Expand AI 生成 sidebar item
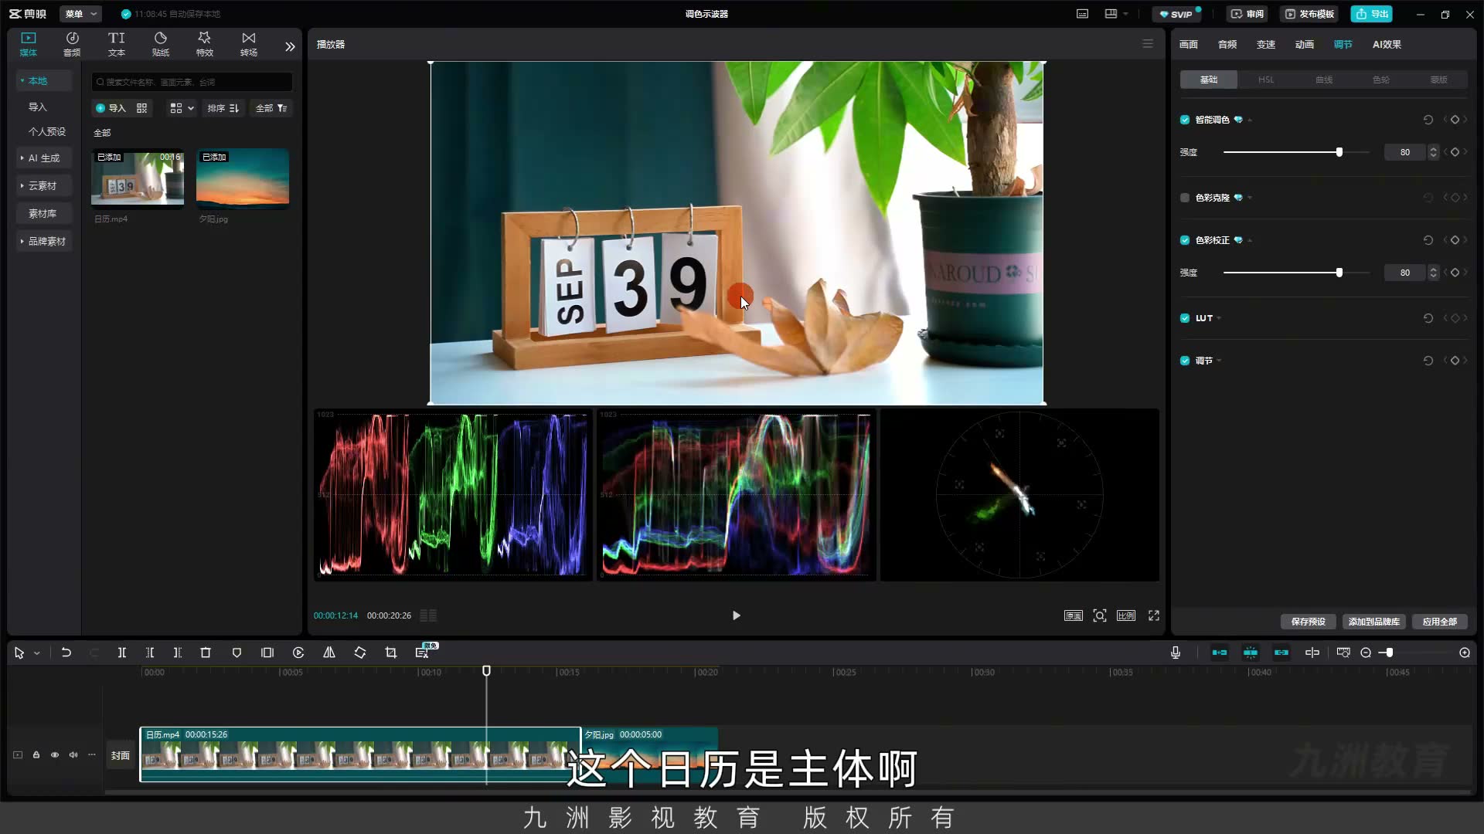The height and width of the screenshot is (834, 1484). 44,158
